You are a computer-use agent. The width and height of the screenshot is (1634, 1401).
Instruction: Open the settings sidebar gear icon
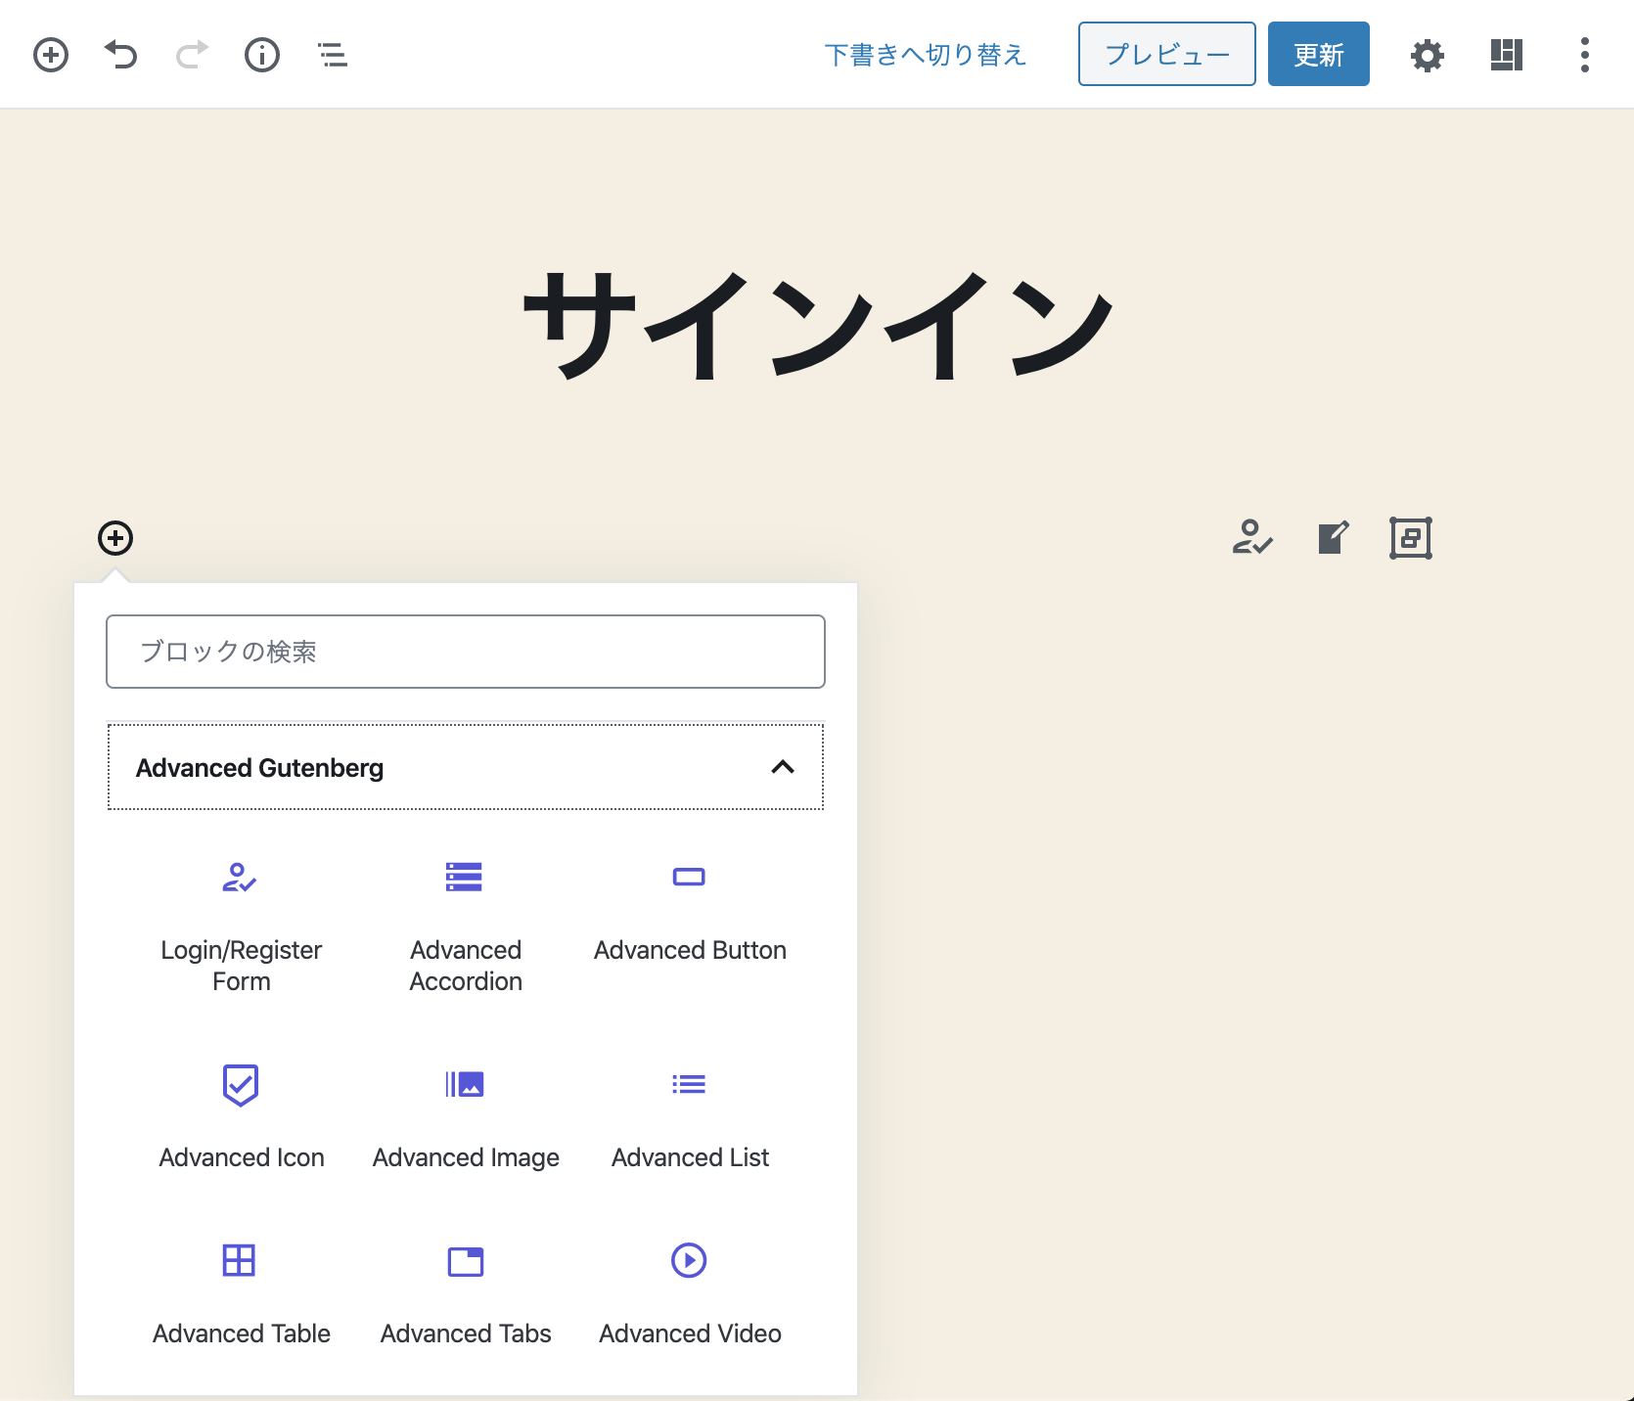point(1427,55)
